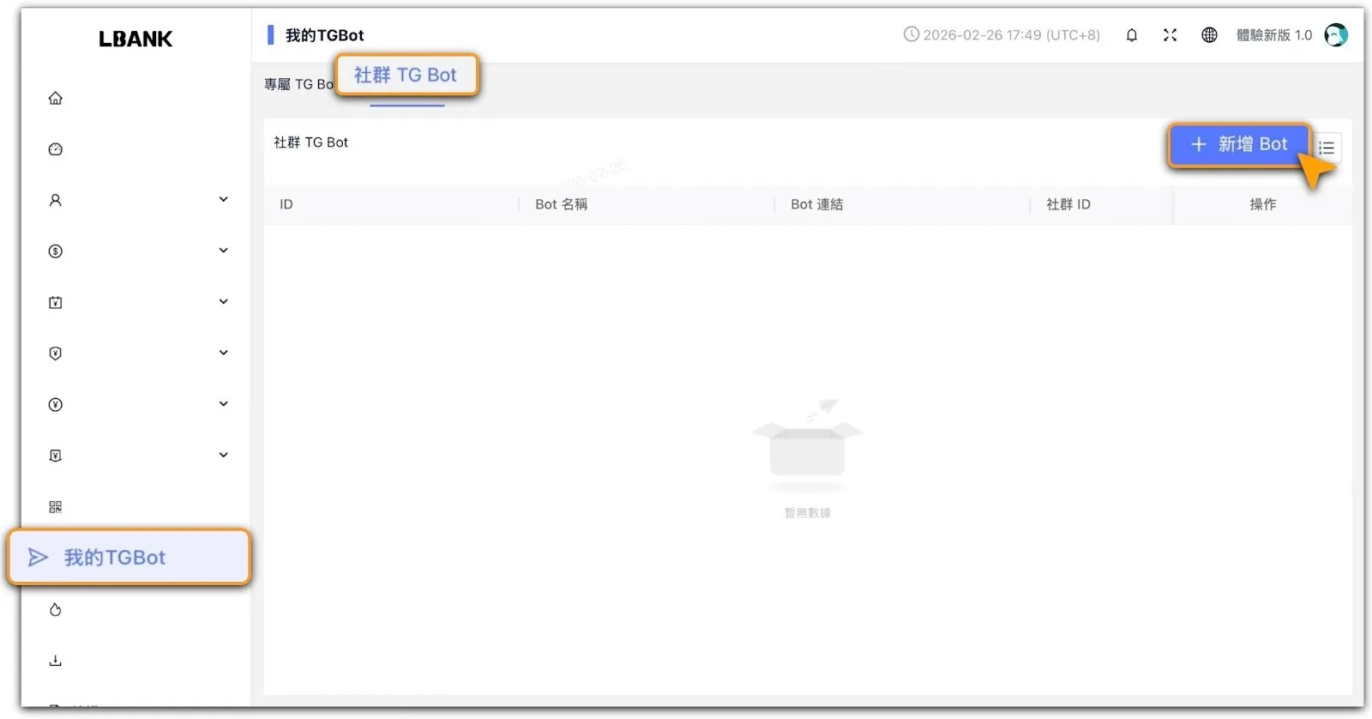Open the numbered list column settings icon
The height and width of the screenshot is (719, 1372).
[1327, 148]
